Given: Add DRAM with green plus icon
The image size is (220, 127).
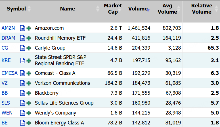Looking at the screenshot, I should pos(29,38).
